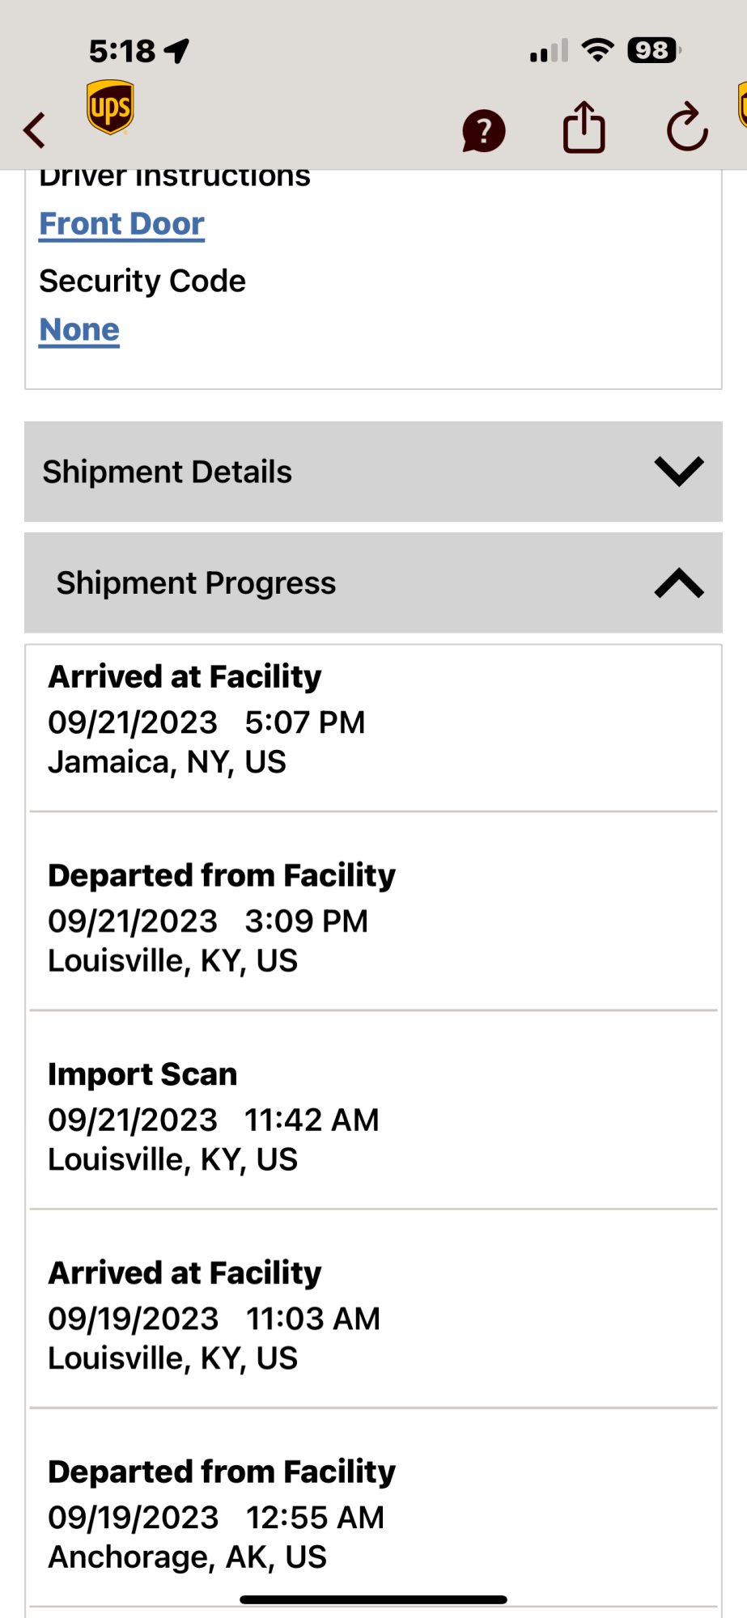Tap the battery indicator in status bar
This screenshot has height=1618, width=747.
653,51
